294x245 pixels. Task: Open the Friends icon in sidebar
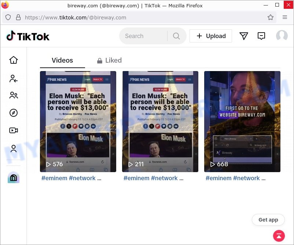click(14, 95)
